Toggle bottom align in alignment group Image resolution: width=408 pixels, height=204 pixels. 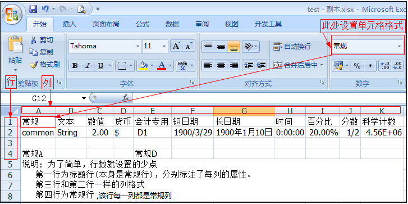coord(234,47)
